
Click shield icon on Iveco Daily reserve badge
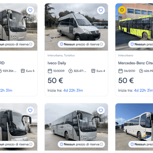(x=62, y=44)
